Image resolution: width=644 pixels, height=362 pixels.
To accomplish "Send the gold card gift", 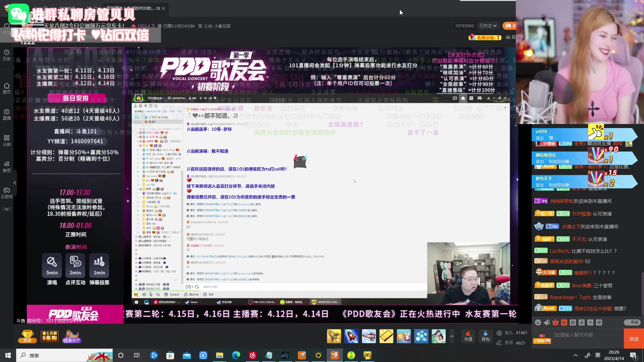I will pos(386,336).
